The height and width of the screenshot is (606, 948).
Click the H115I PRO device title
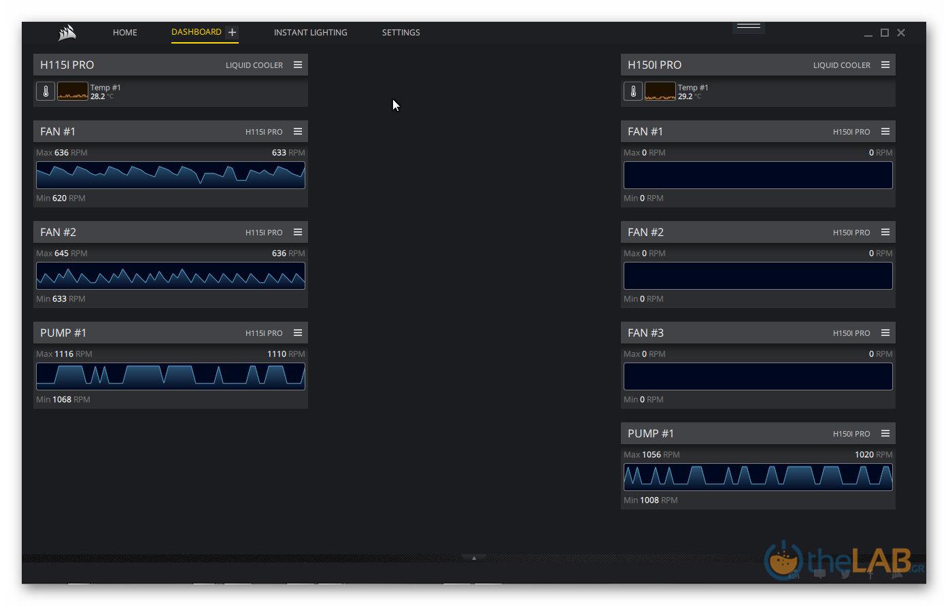tap(67, 65)
